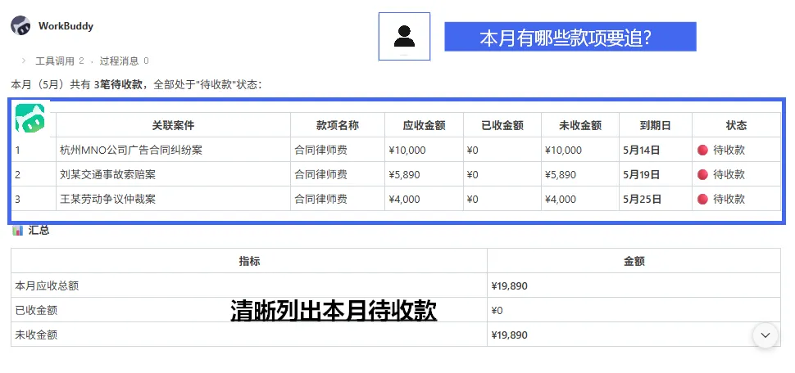Open the user profile silhouette icon
Image resolution: width=795 pixels, height=373 pixels.
coord(404,37)
